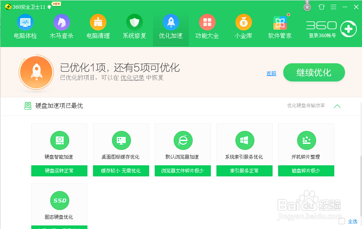Click the 磁盘碎片极少 status bar
Image resolution: width=362 pixels, height=229 pixels.
pyautogui.click(x=306, y=171)
